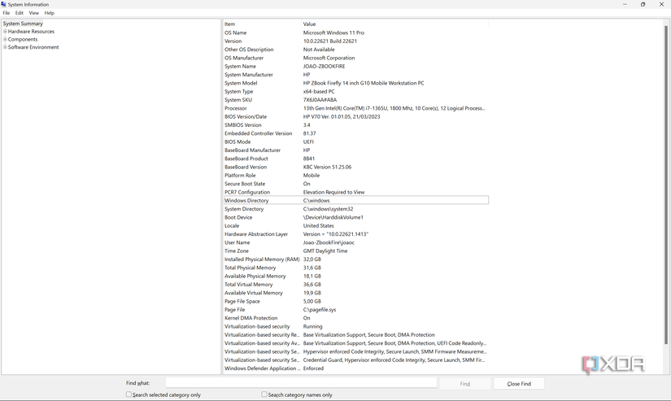The width and height of the screenshot is (671, 401).
Task: Select the Kernel DMA Protection row
Action: 355,318
